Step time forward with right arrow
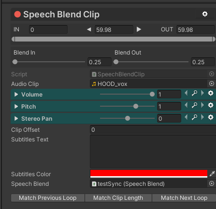The image size is (216, 209). [139, 29]
